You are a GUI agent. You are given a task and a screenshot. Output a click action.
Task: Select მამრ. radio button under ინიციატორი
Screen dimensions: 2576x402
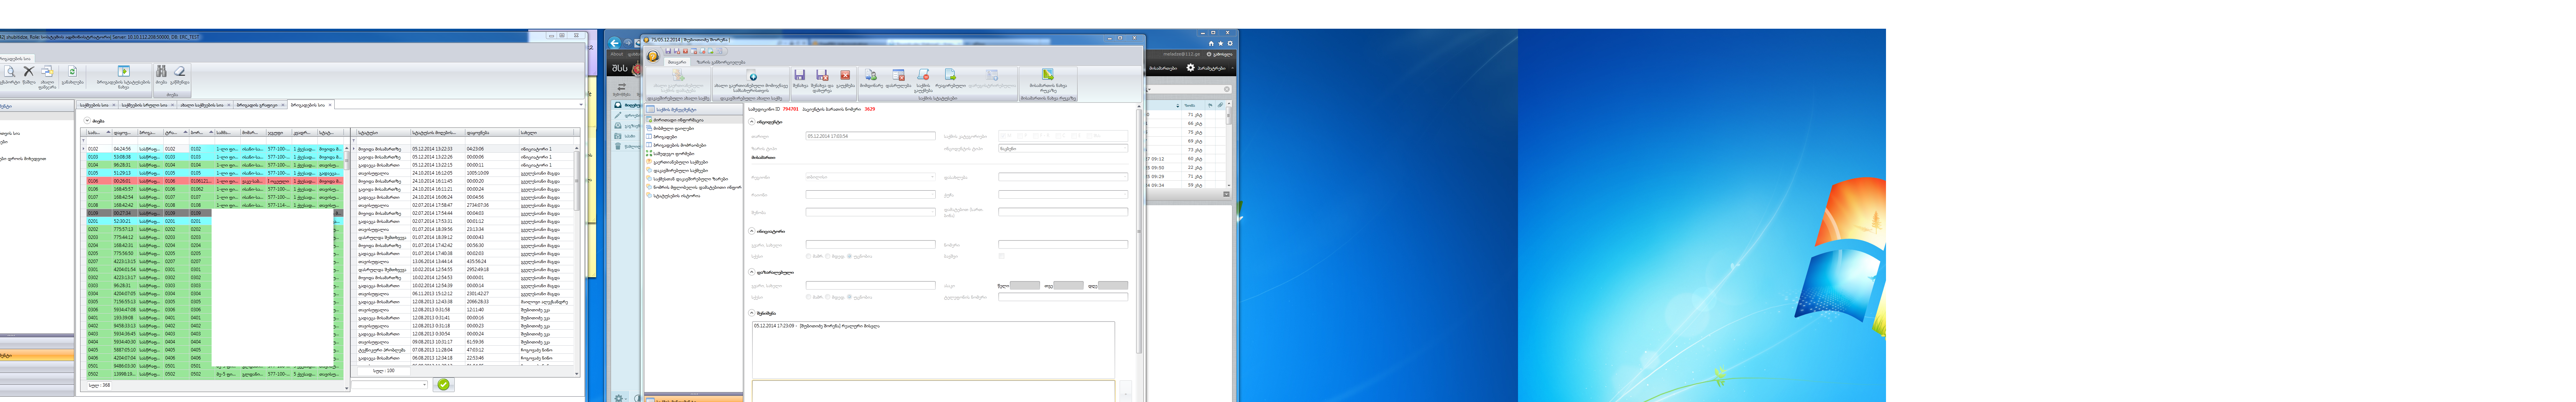808,256
